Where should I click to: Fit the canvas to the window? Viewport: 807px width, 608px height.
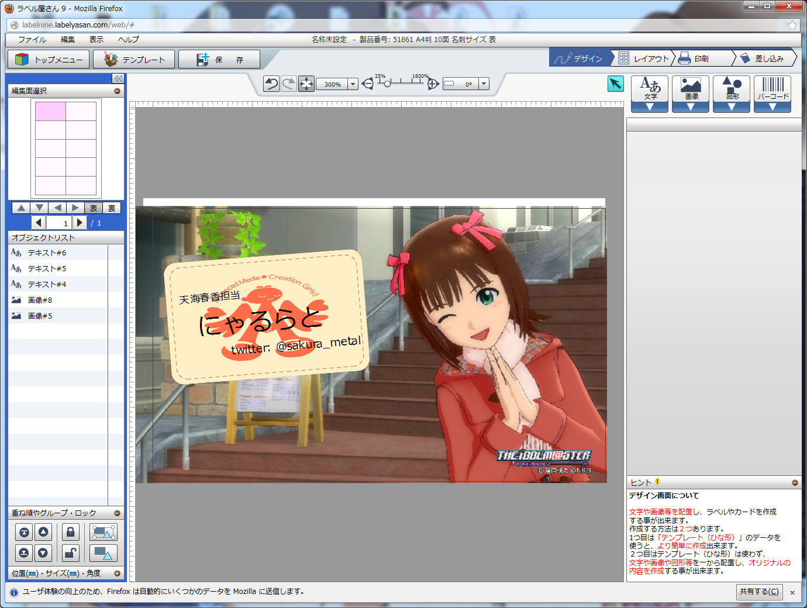coord(306,84)
